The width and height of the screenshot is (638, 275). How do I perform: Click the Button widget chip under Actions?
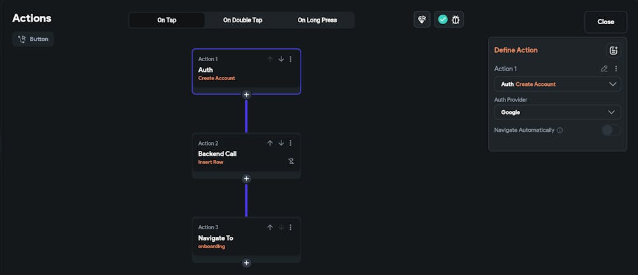tap(33, 39)
